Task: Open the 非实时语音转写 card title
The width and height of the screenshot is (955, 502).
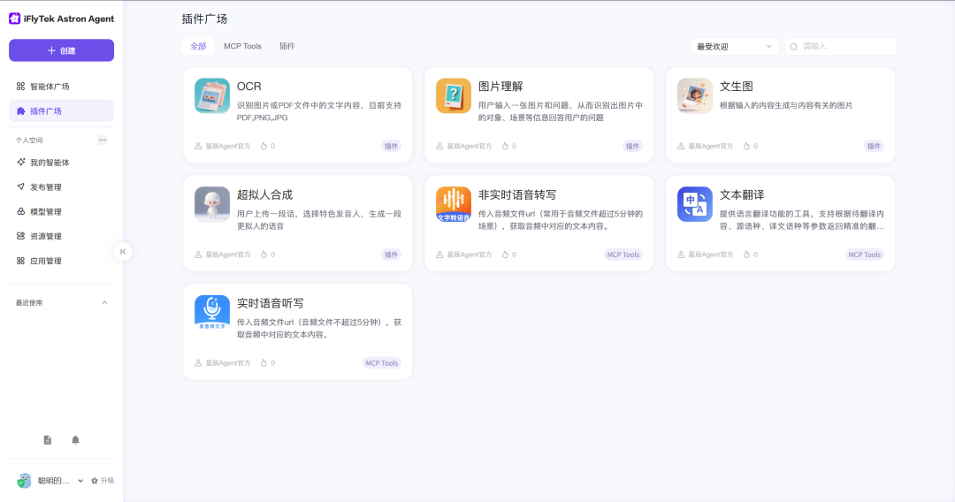Action: click(x=517, y=194)
